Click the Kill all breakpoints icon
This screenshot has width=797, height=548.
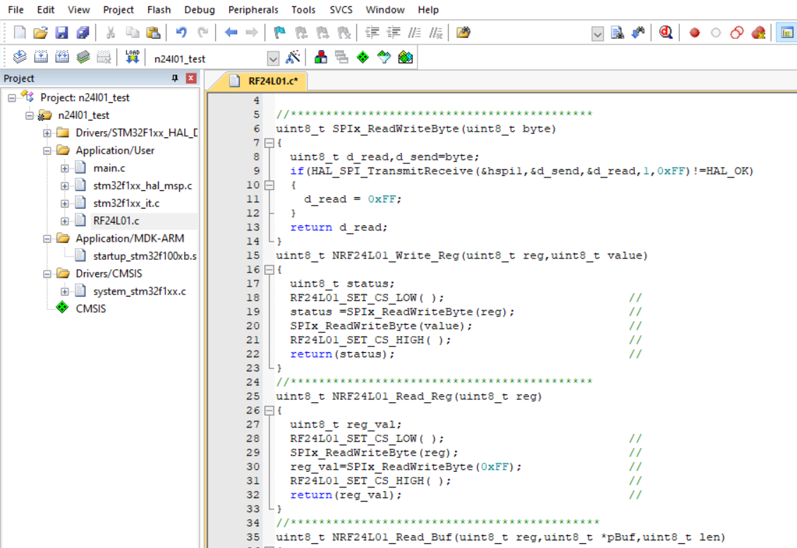(759, 32)
